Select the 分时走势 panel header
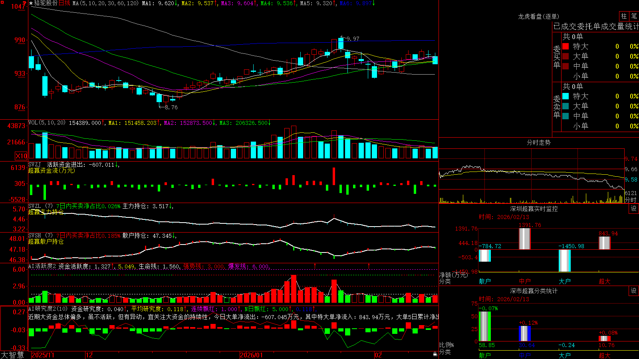Viewport: 639px width, 359px height. (538, 142)
